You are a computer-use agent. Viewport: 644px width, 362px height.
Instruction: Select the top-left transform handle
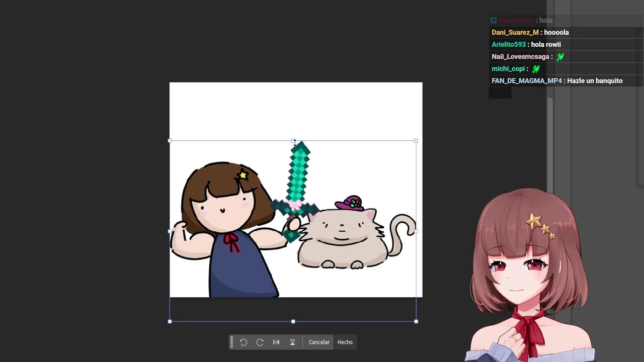[x=170, y=141]
